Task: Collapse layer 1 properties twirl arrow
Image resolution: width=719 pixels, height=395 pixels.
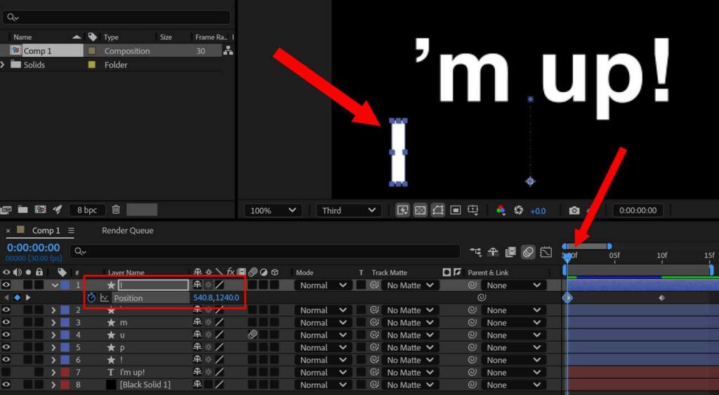Action: 55,285
